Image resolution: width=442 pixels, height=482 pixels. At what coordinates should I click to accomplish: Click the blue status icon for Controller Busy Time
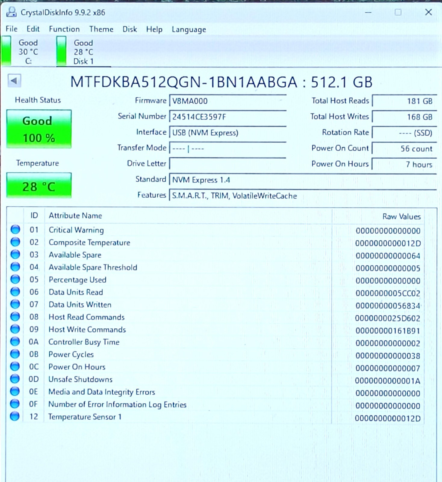(15, 342)
